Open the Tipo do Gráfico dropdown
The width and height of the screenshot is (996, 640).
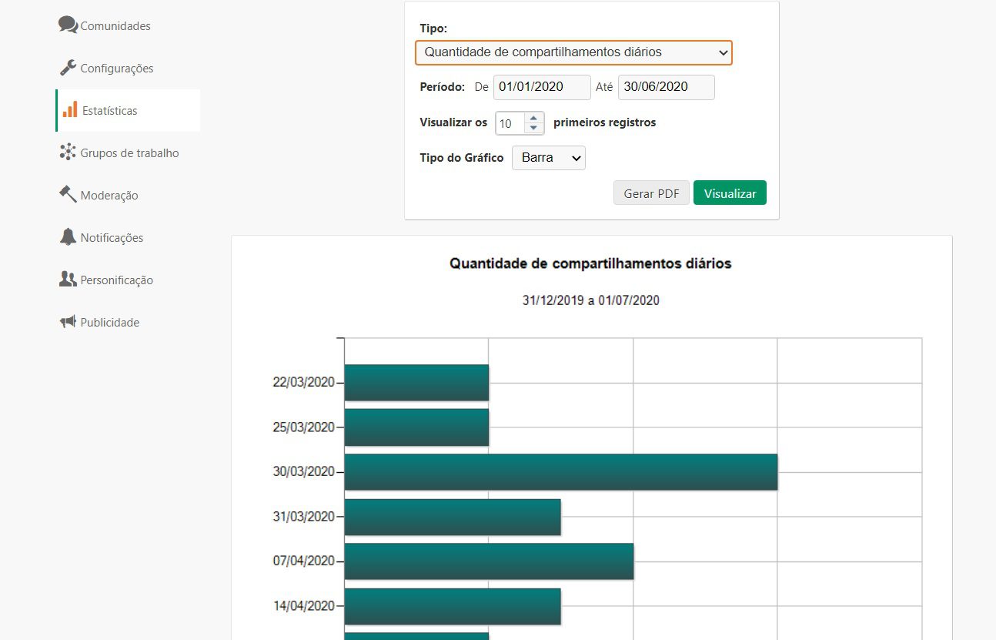coord(548,157)
